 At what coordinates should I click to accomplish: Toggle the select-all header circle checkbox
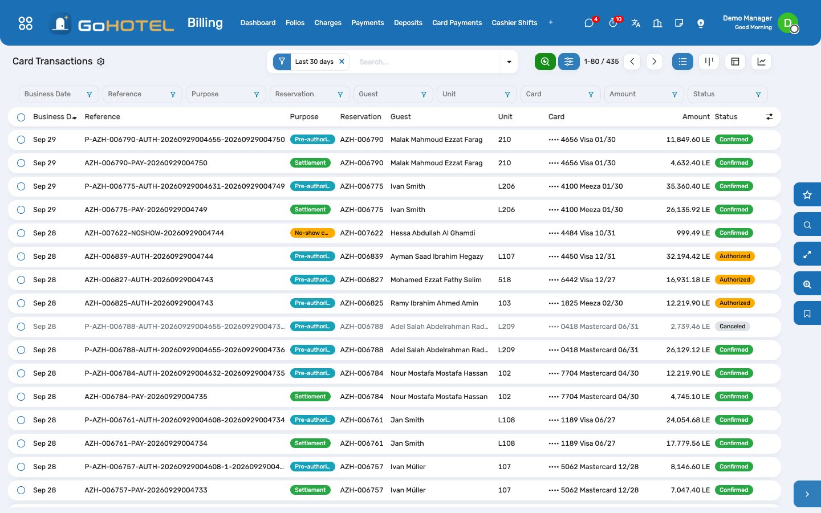tap(21, 117)
